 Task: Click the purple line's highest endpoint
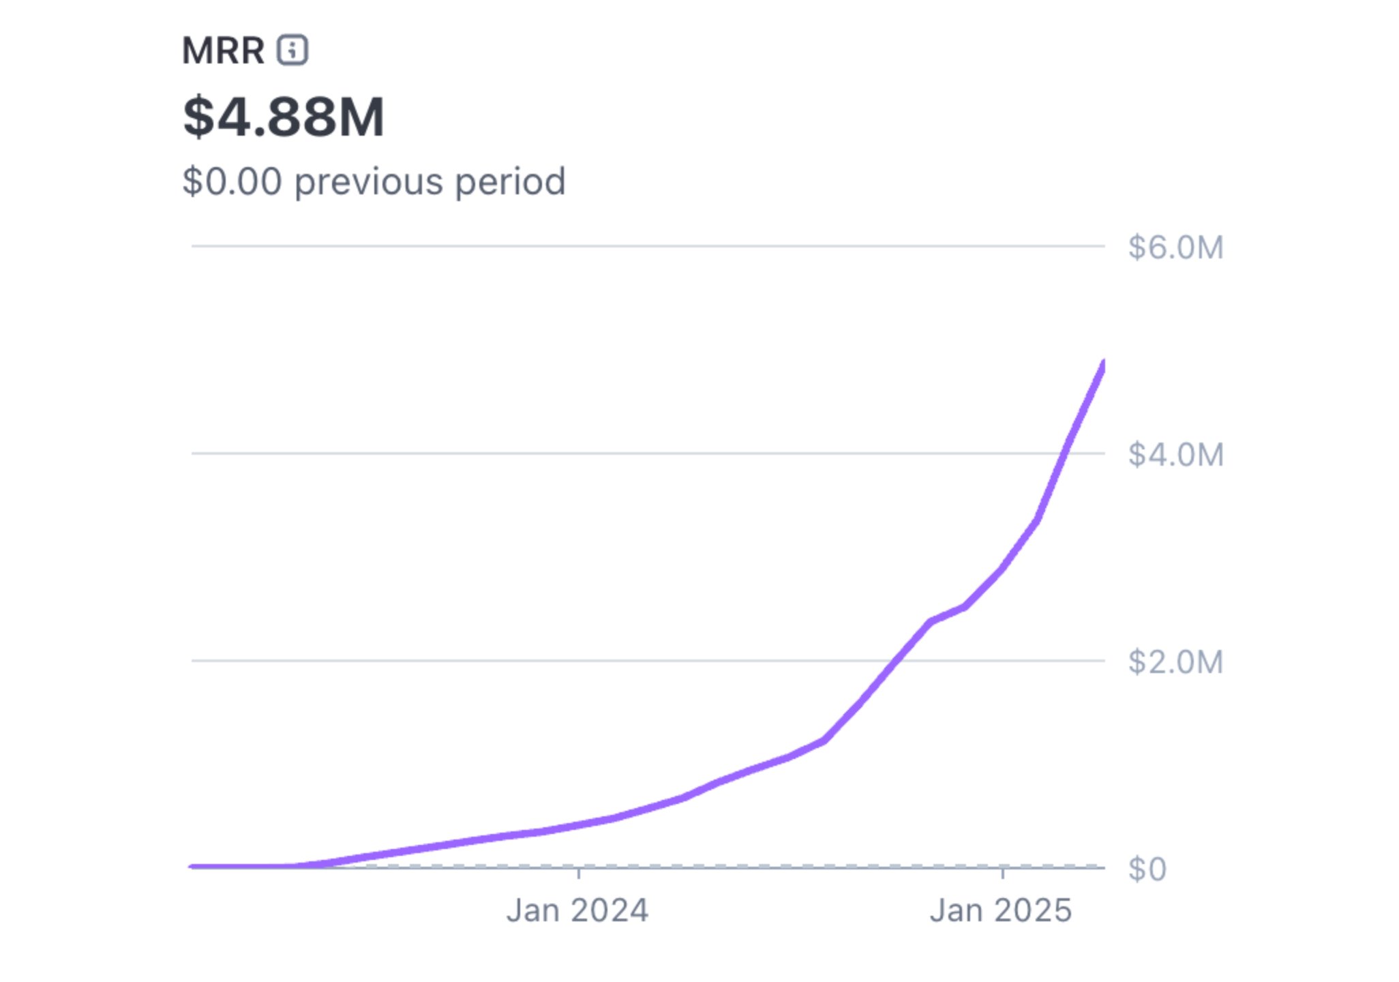pyautogui.click(x=1102, y=365)
